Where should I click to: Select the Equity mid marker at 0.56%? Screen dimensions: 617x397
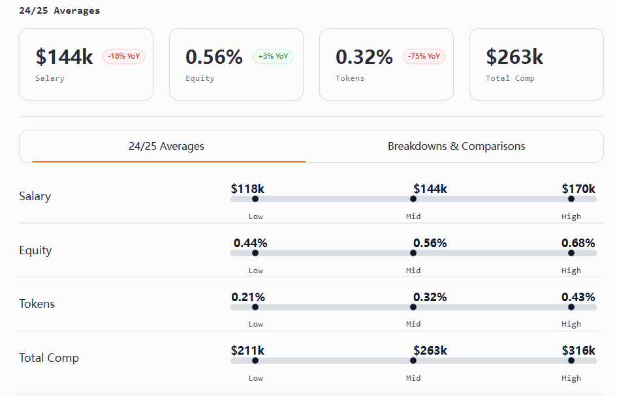[x=413, y=253]
